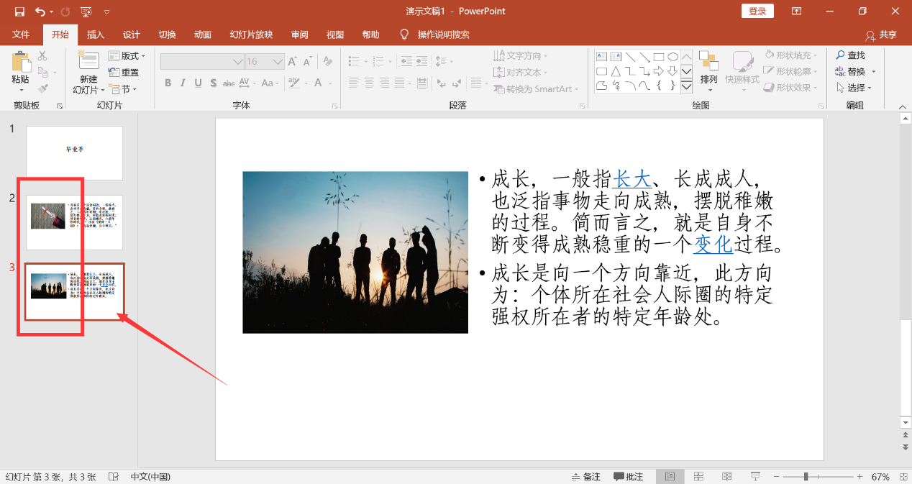This screenshot has width=912, height=484.
Task: Select the text box shape in gallery
Action: click(x=601, y=57)
